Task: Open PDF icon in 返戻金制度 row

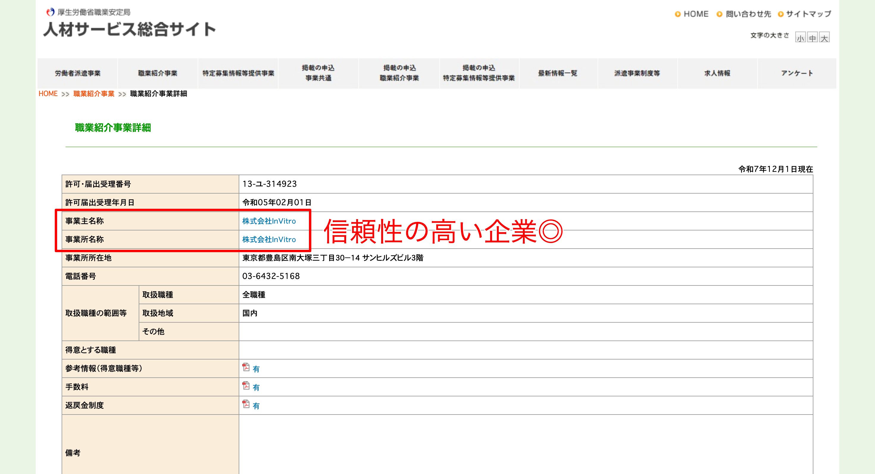Action: coord(246,404)
